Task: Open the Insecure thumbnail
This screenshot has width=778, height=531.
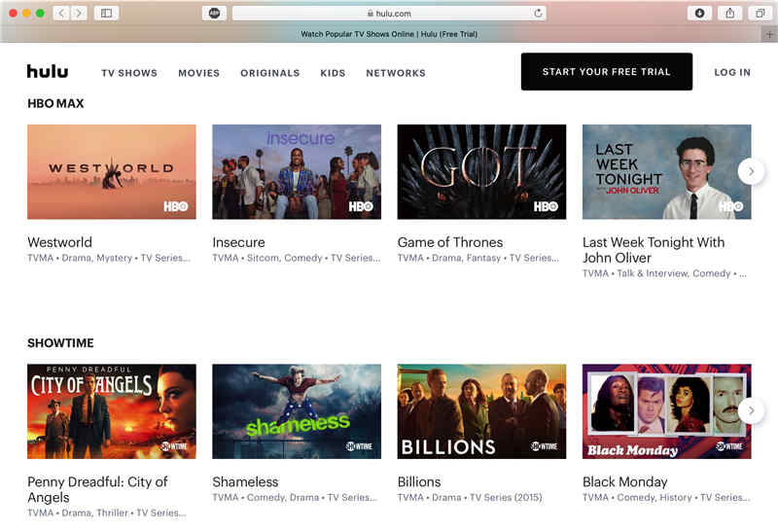Action: tap(297, 172)
